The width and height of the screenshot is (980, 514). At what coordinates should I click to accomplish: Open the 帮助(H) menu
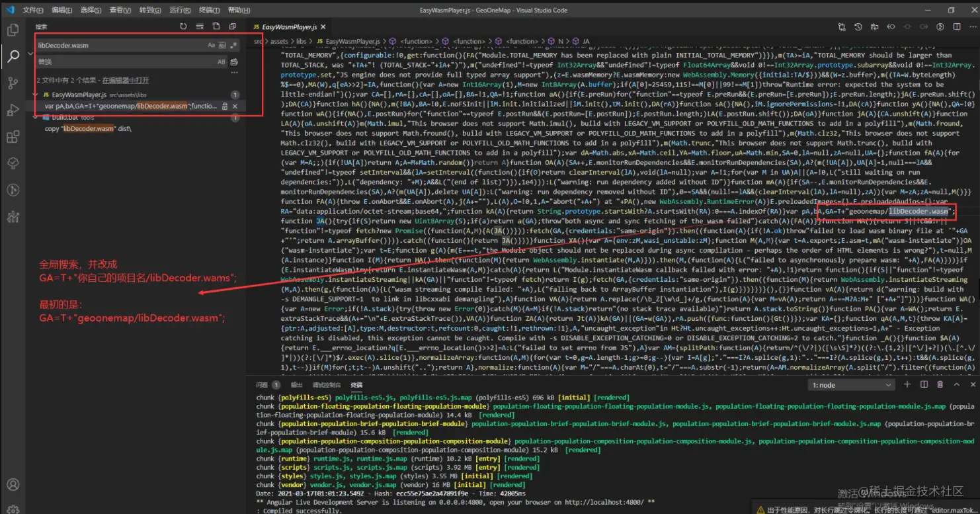239,10
